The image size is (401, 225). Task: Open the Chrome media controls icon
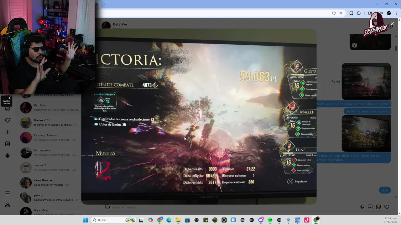[381, 13]
